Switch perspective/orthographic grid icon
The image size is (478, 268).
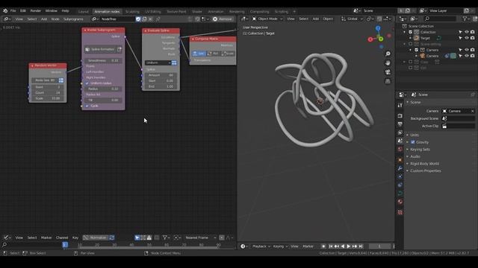388,81
